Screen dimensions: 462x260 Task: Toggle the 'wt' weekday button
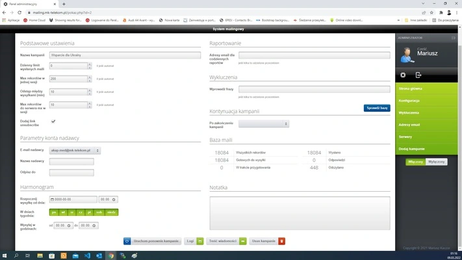click(x=63, y=213)
